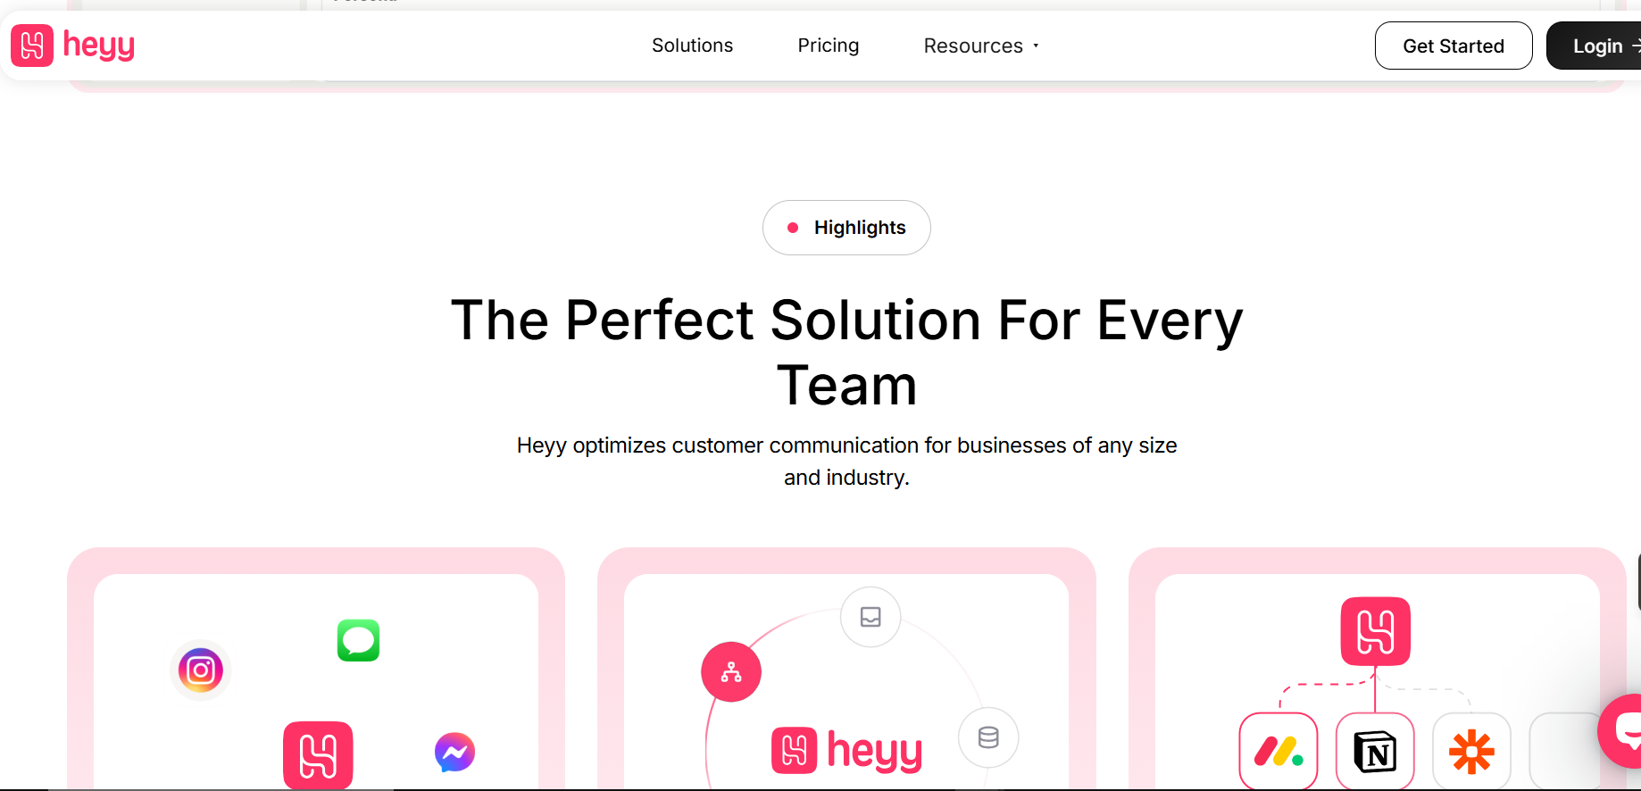Click the pink heyy tile in the channels card
This screenshot has width=1641, height=791.
coord(318,755)
